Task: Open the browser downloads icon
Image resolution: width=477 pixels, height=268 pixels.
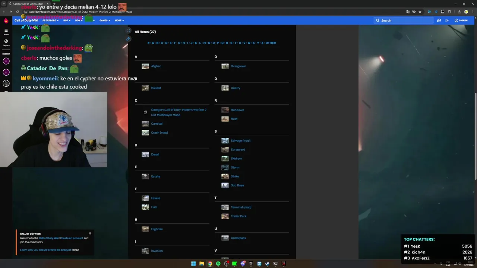Action: [x=459, y=12]
